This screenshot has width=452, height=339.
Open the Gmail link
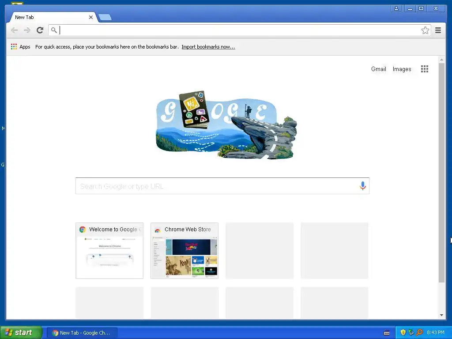tap(378, 69)
